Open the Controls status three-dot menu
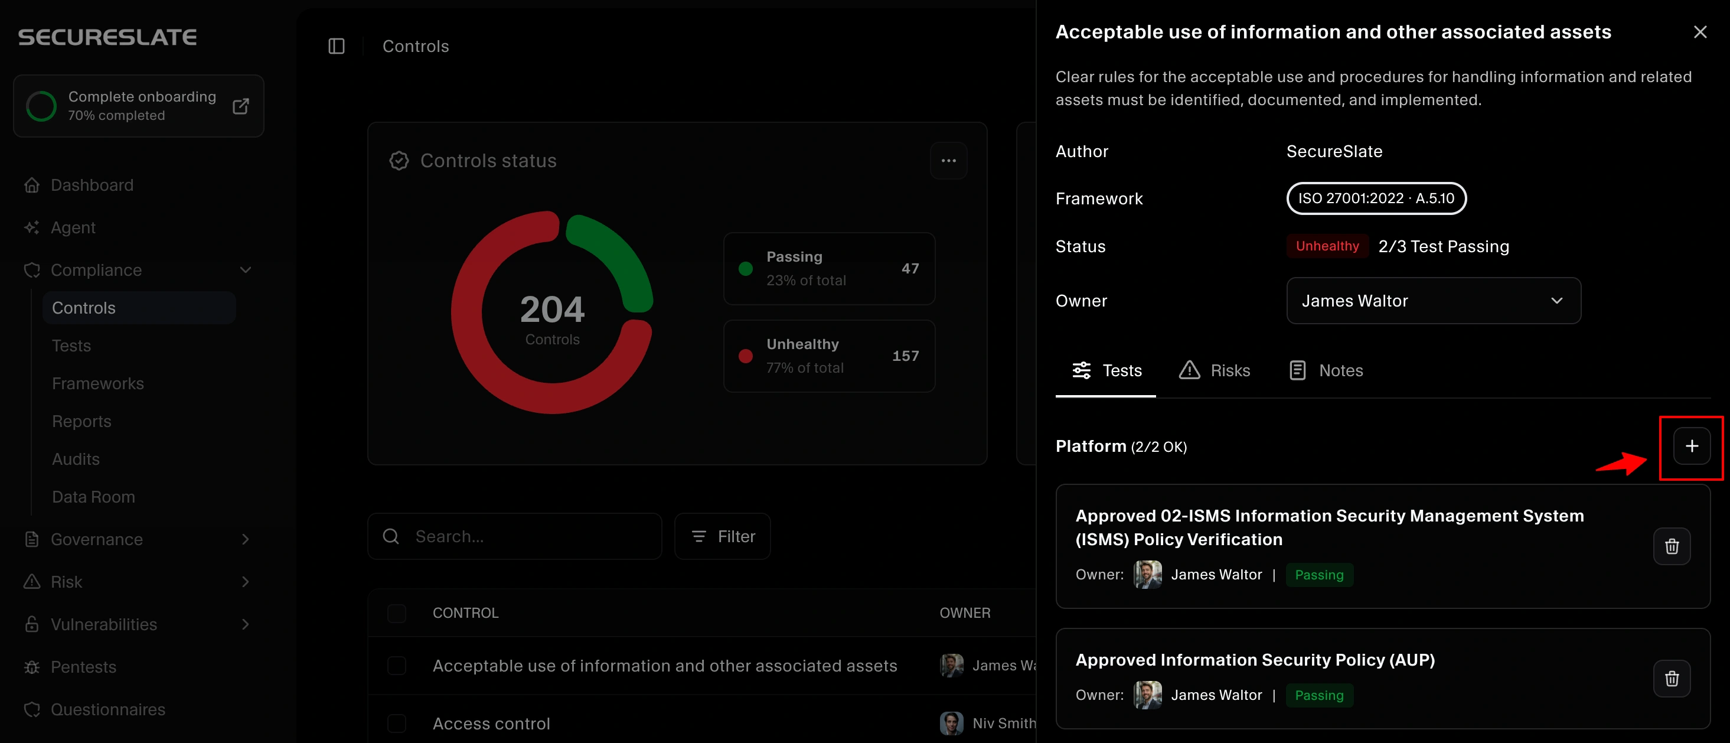1730x743 pixels. (948, 161)
